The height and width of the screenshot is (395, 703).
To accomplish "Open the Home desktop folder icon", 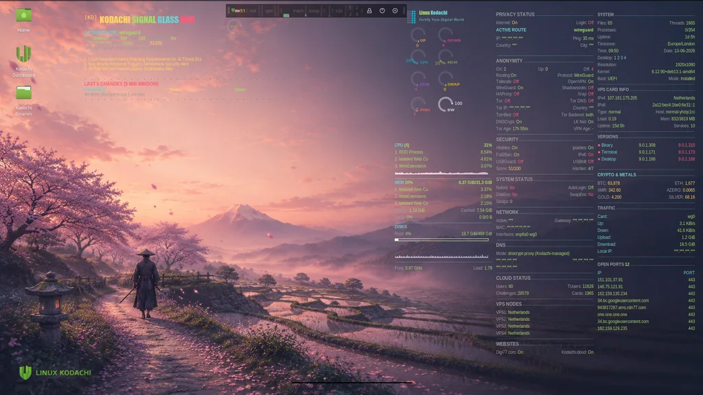I will pyautogui.click(x=24, y=16).
